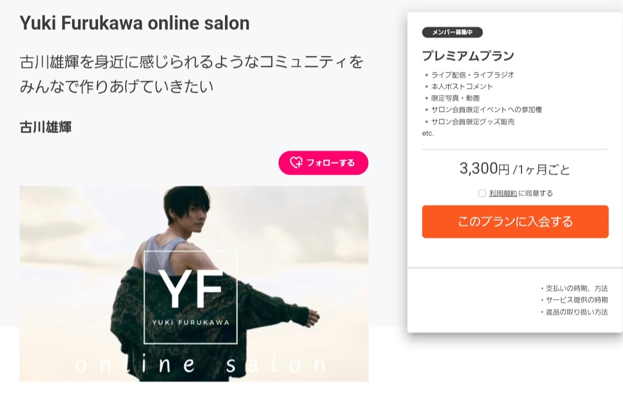The height and width of the screenshot is (400, 623).
Task: Select the サロン会員限定グッズ販売 feature item
Action: pyautogui.click(x=473, y=122)
